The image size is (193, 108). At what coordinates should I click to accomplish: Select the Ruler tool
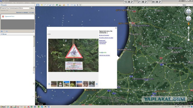pos(68,5)
